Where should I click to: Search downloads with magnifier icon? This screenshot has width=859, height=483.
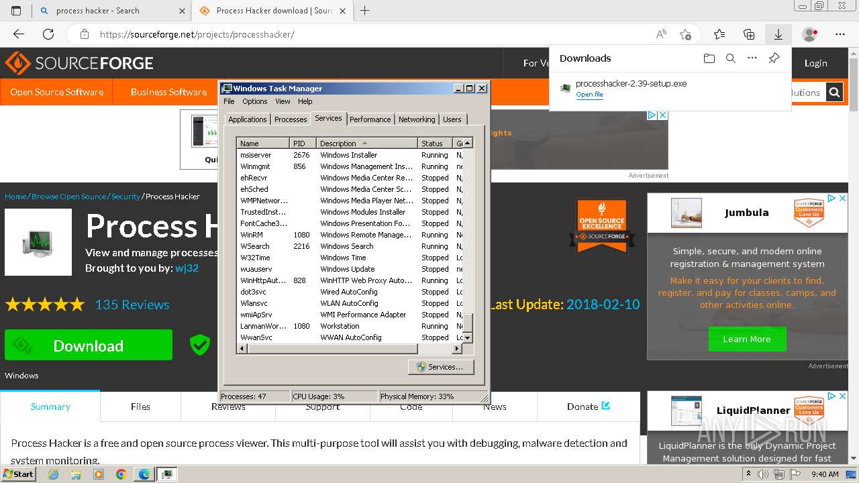731,58
